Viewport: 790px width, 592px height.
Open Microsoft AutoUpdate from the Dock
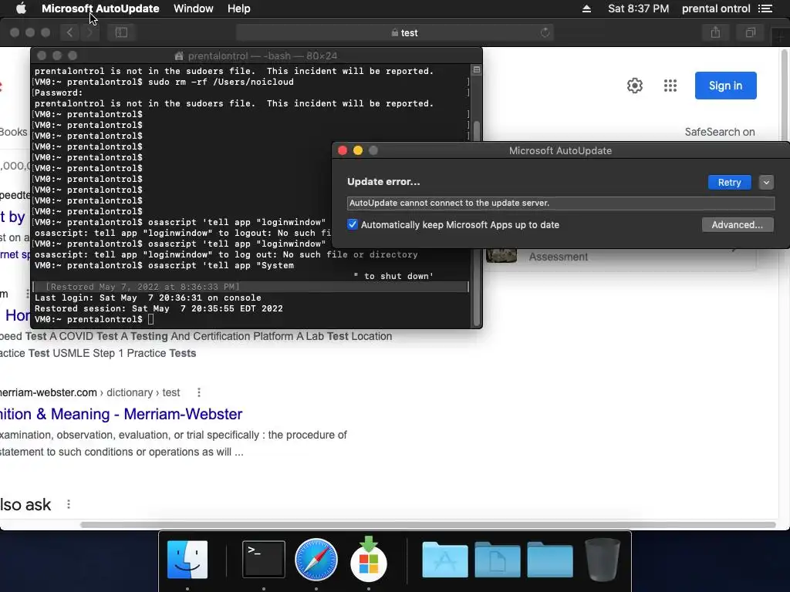coord(369,558)
